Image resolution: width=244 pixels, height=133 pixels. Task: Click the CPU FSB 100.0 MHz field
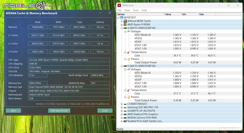(x=69, y=71)
